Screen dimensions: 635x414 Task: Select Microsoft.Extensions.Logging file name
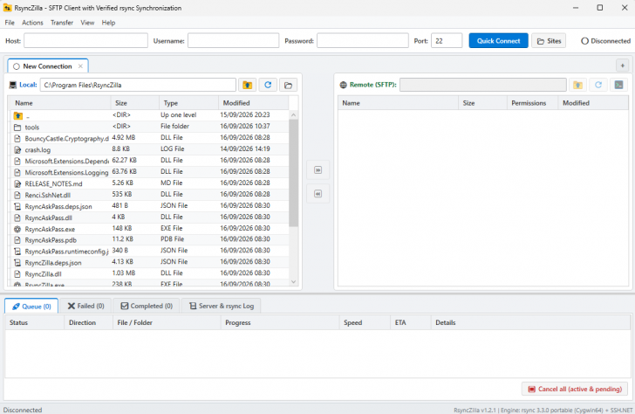click(x=67, y=173)
